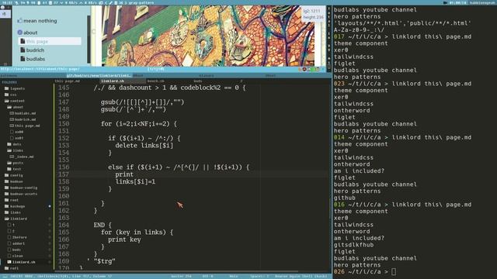
Task: Click the thumbs-up icon beside 'mean nothing'
Action: [19, 21]
